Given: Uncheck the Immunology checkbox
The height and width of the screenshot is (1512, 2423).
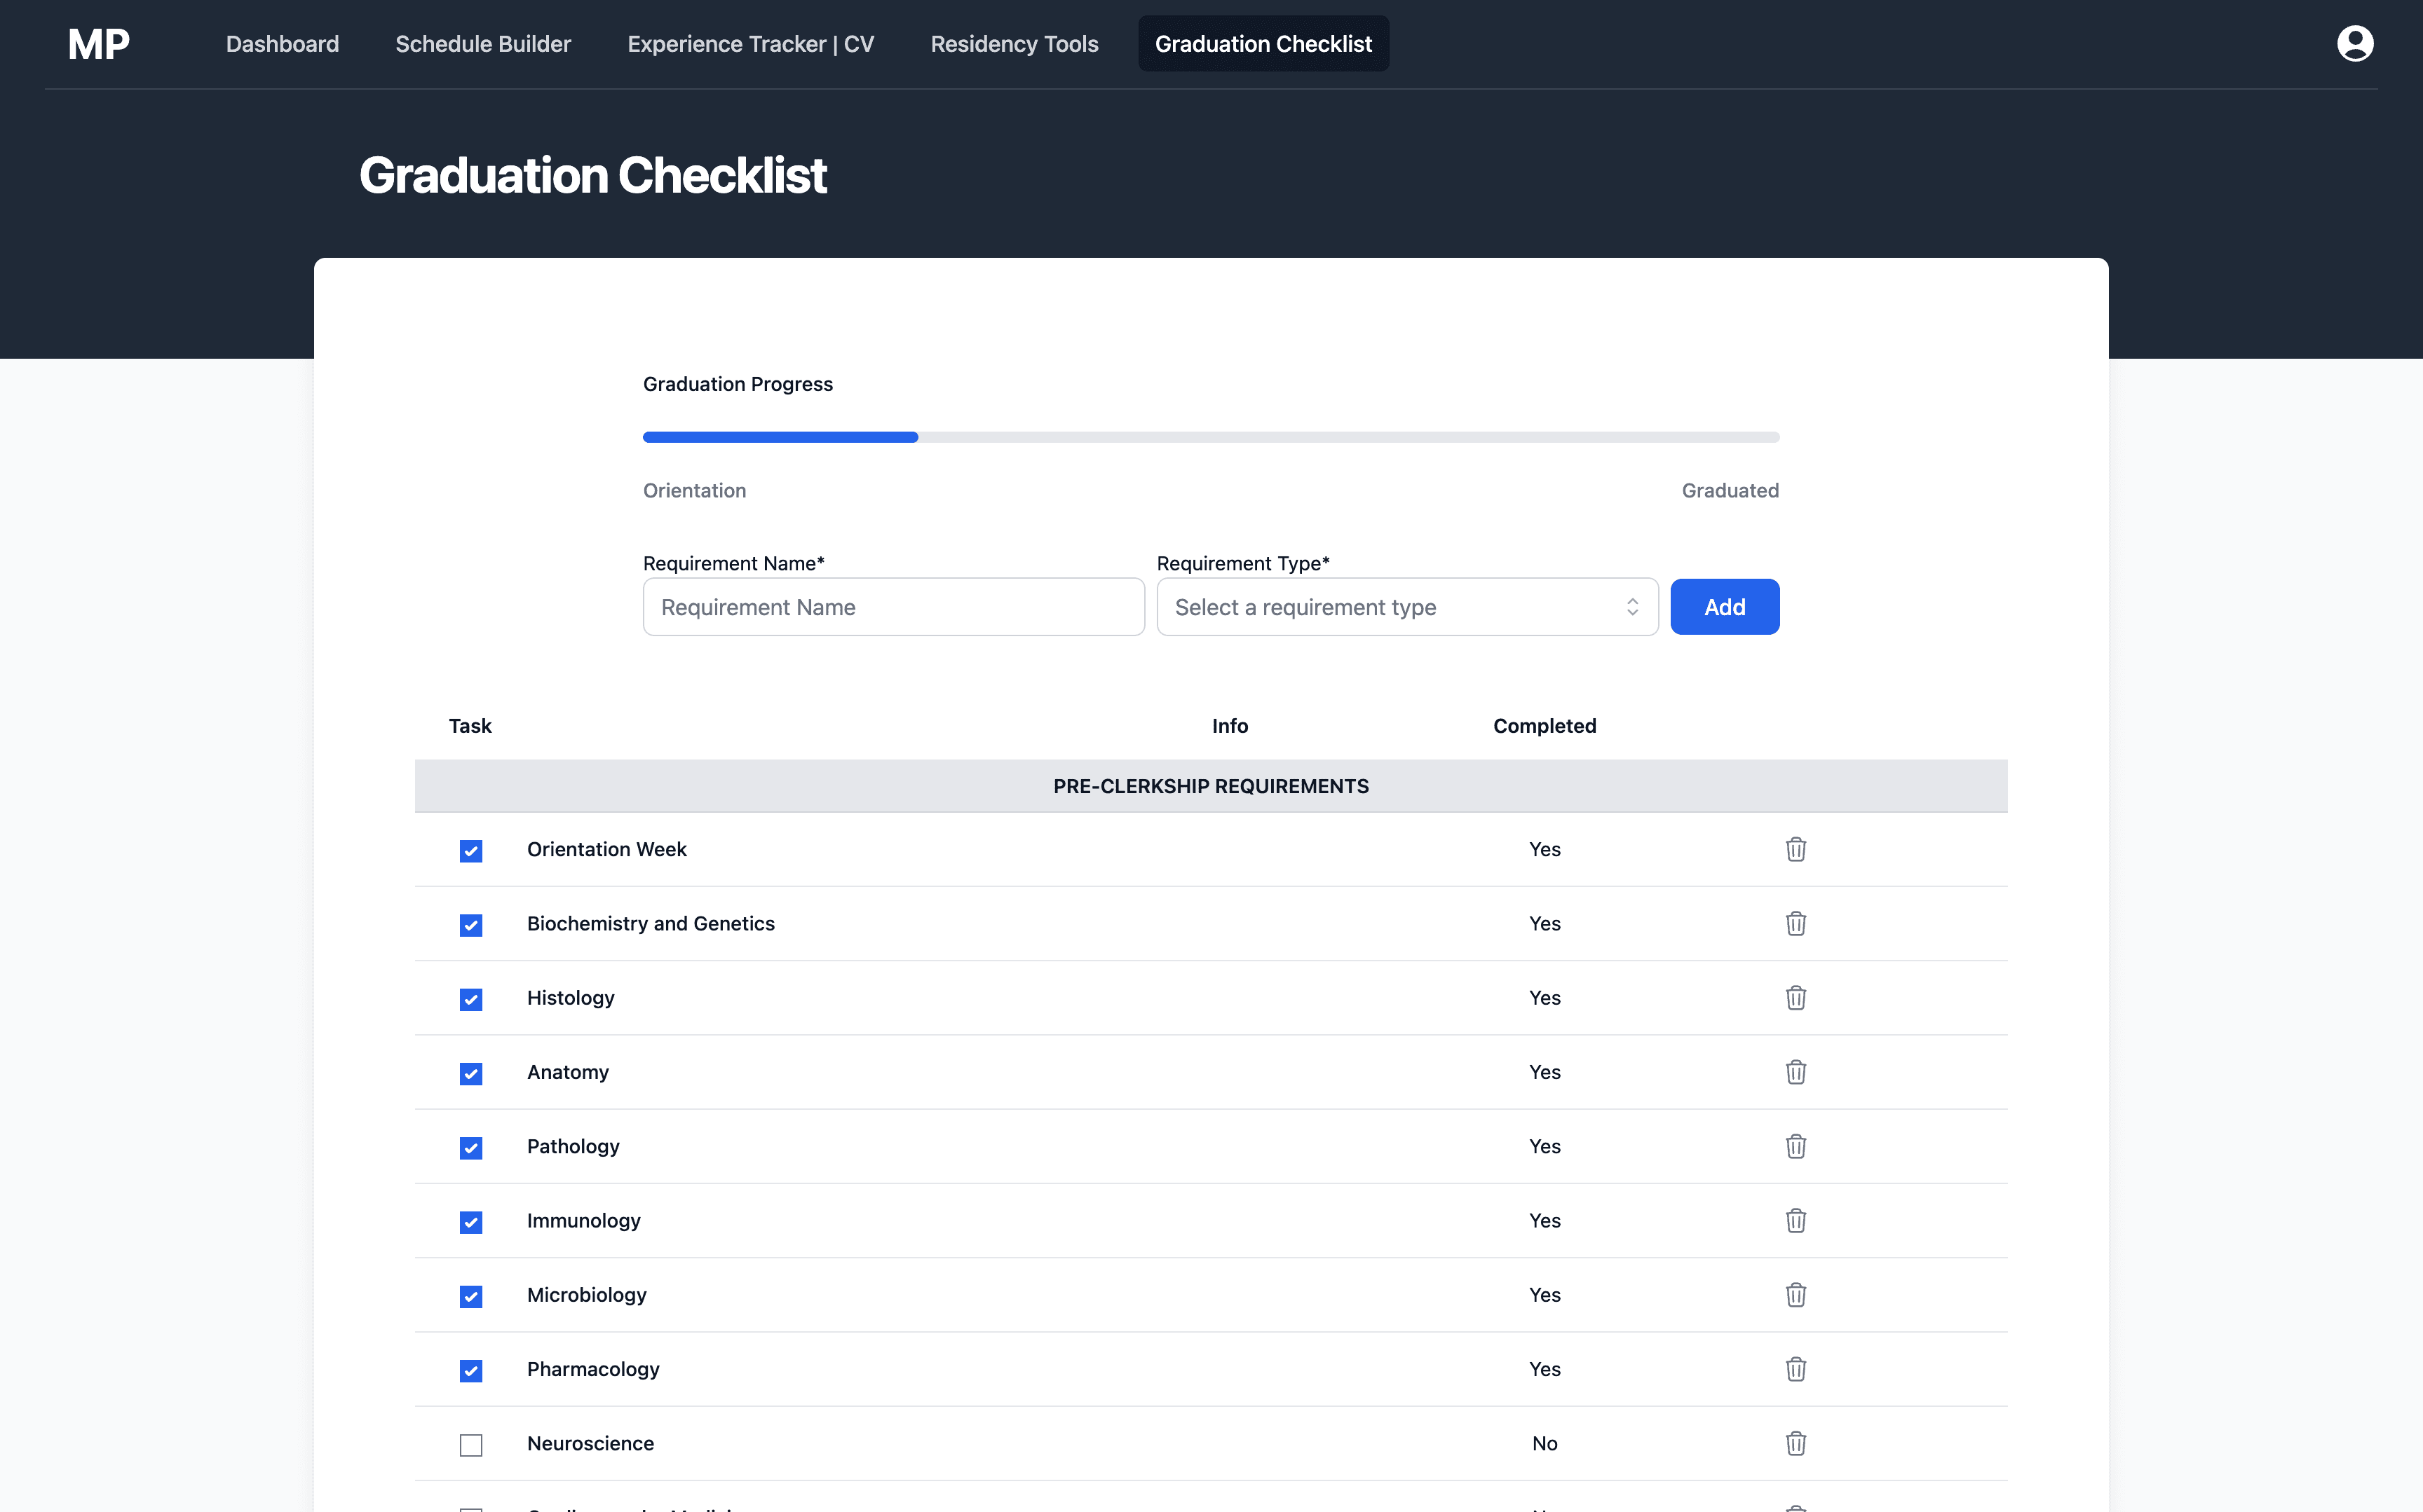Looking at the screenshot, I should [x=470, y=1222].
